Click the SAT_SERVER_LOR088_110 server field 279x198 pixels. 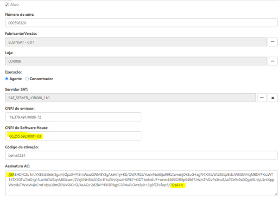pyautogui.click(x=130, y=98)
